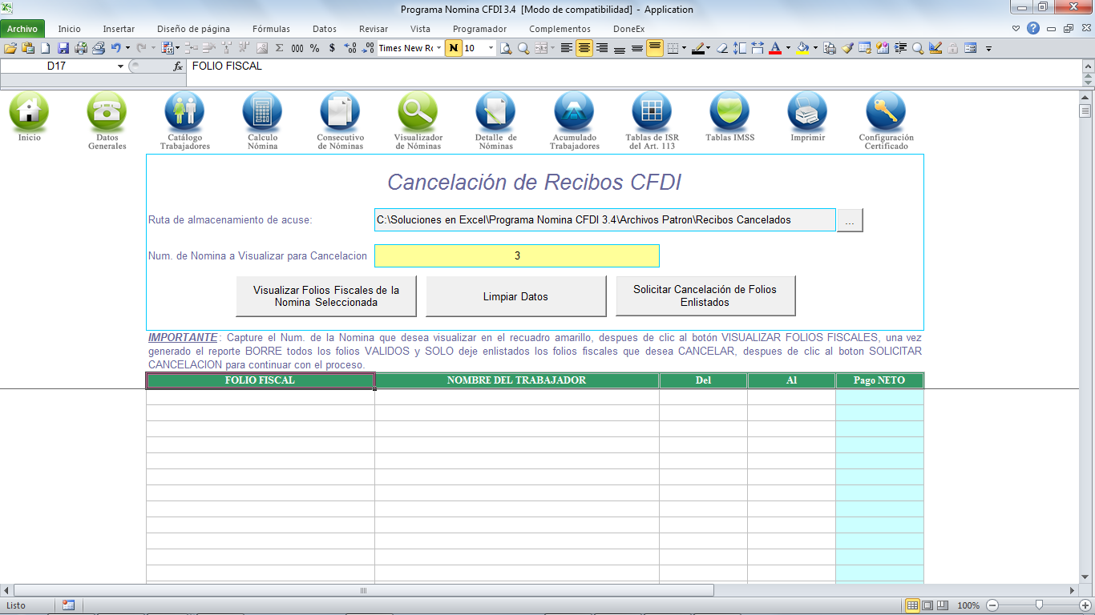Go to Tablas de ISR icon
1095x615 pixels.
pos(652,112)
